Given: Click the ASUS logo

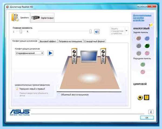Looking at the screenshot, I should (x=20, y=112).
